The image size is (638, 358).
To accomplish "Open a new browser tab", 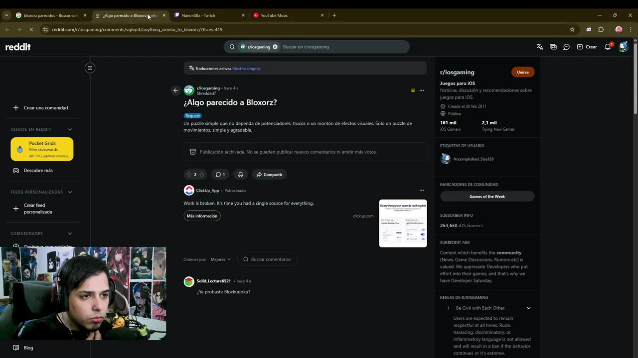I will (334, 15).
